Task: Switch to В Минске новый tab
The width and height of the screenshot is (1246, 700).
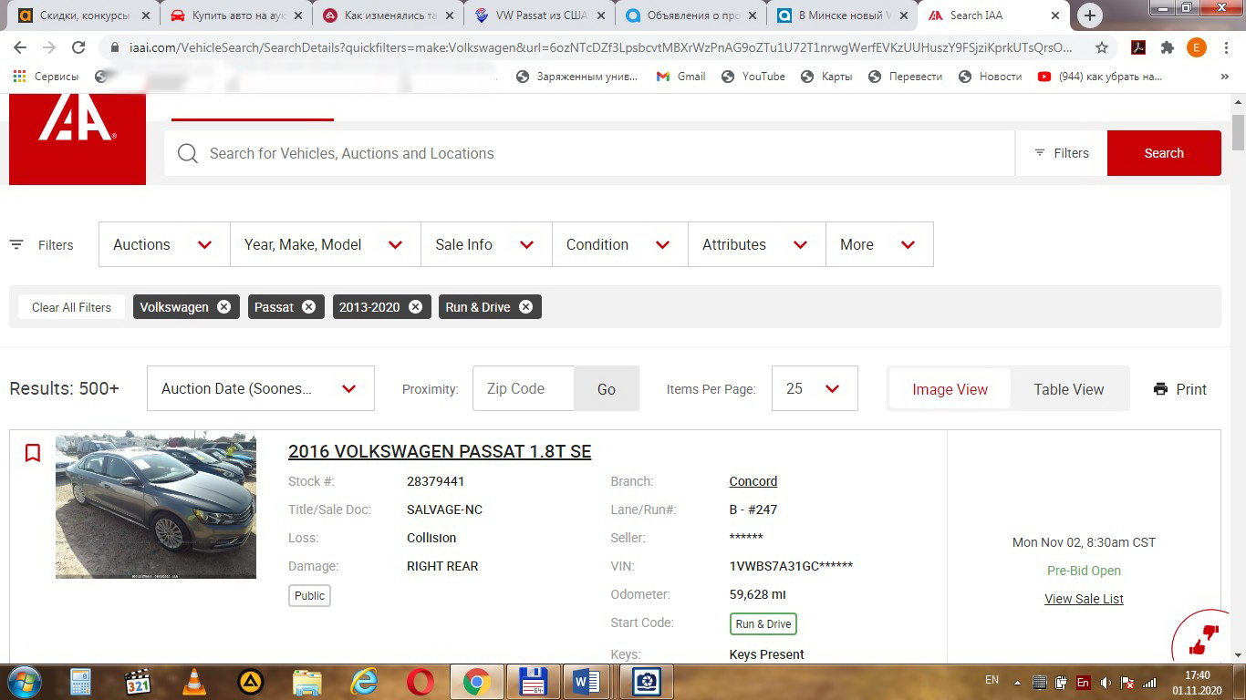Action: pos(842,15)
